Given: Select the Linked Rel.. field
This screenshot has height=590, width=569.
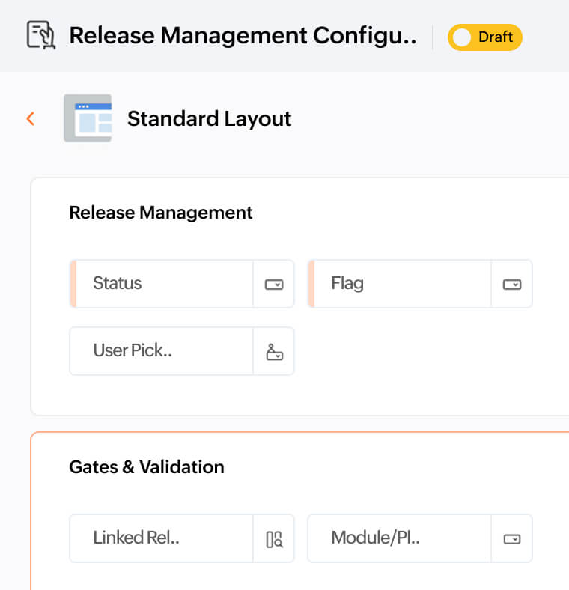Looking at the screenshot, I should [x=182, y=538].
